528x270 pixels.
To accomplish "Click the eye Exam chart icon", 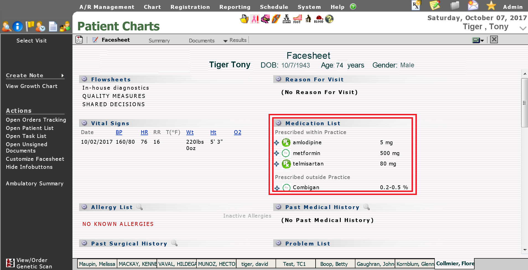I will [x=287, y=19].
